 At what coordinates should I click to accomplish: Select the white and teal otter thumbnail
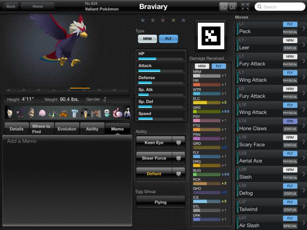[107, 113]
